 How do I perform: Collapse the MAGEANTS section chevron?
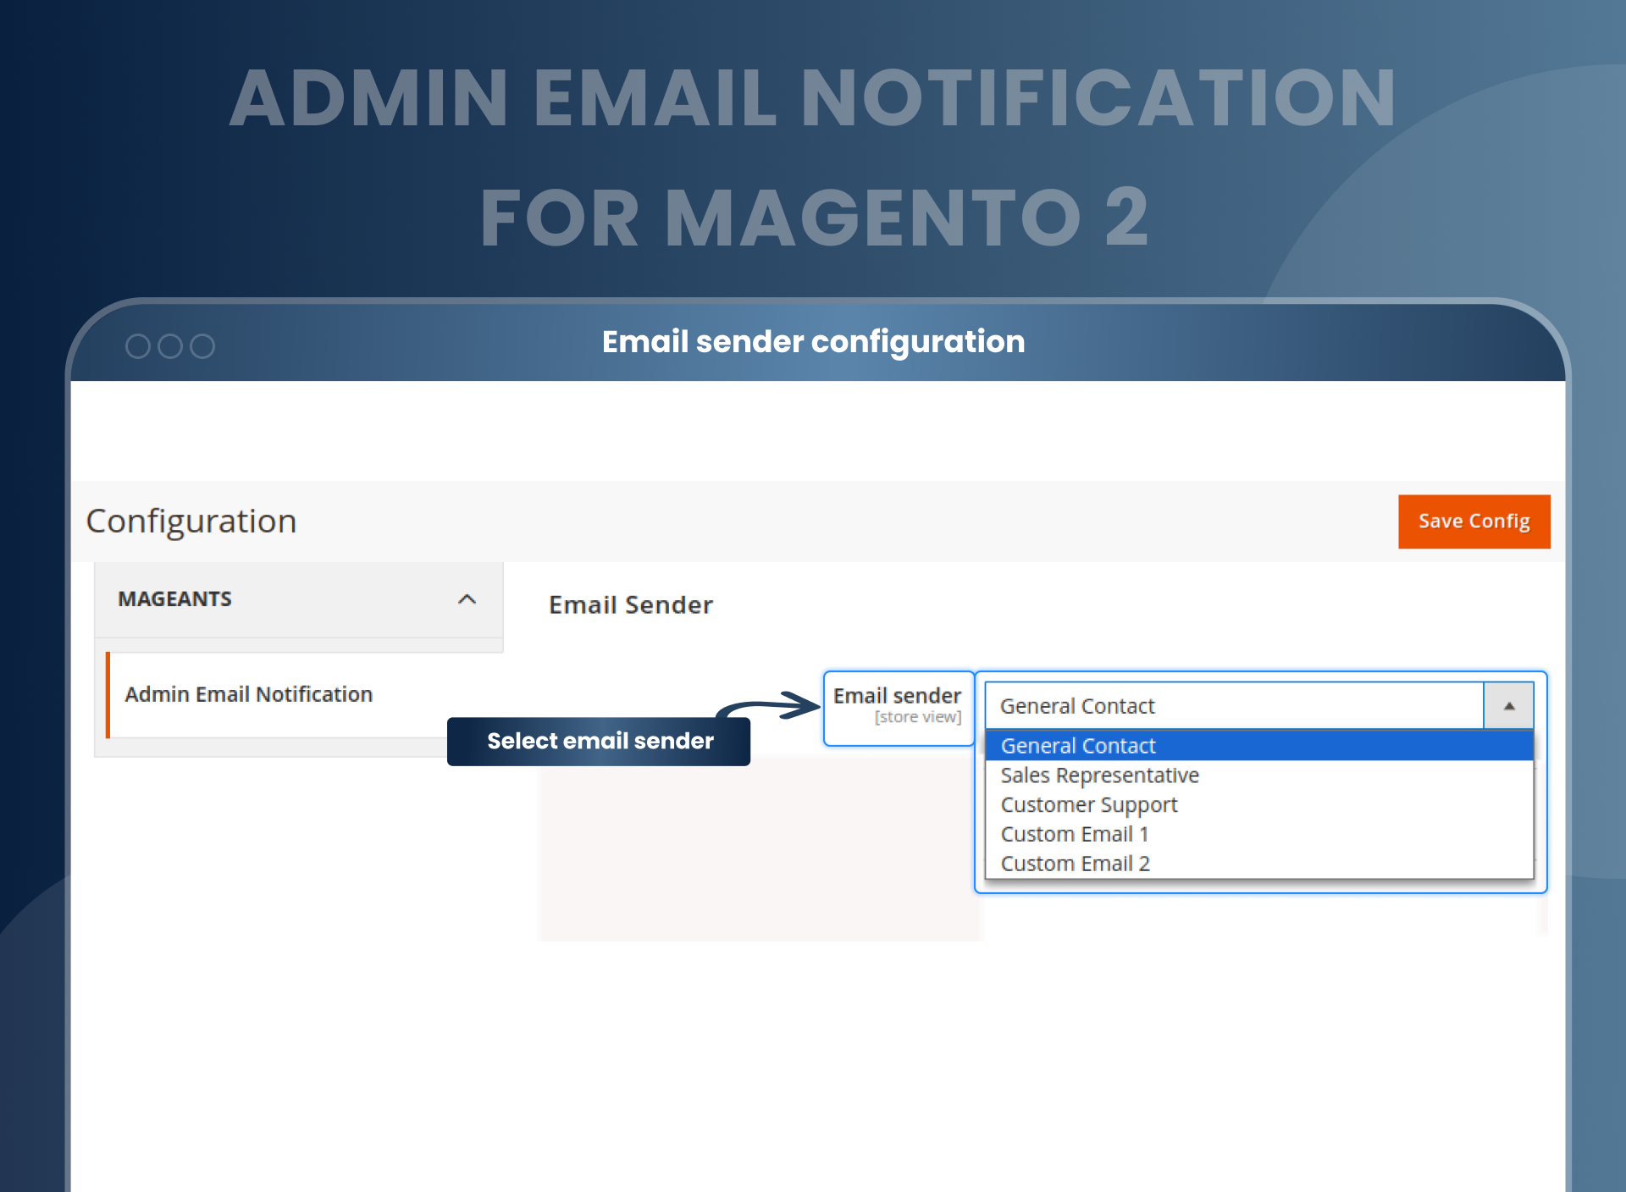(x=467, y=599)
